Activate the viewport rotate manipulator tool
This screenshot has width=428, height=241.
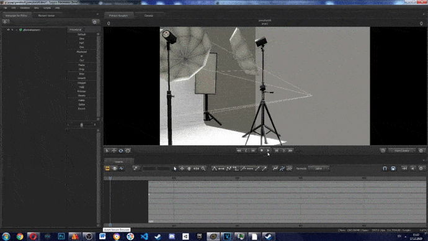pos(121,150)
